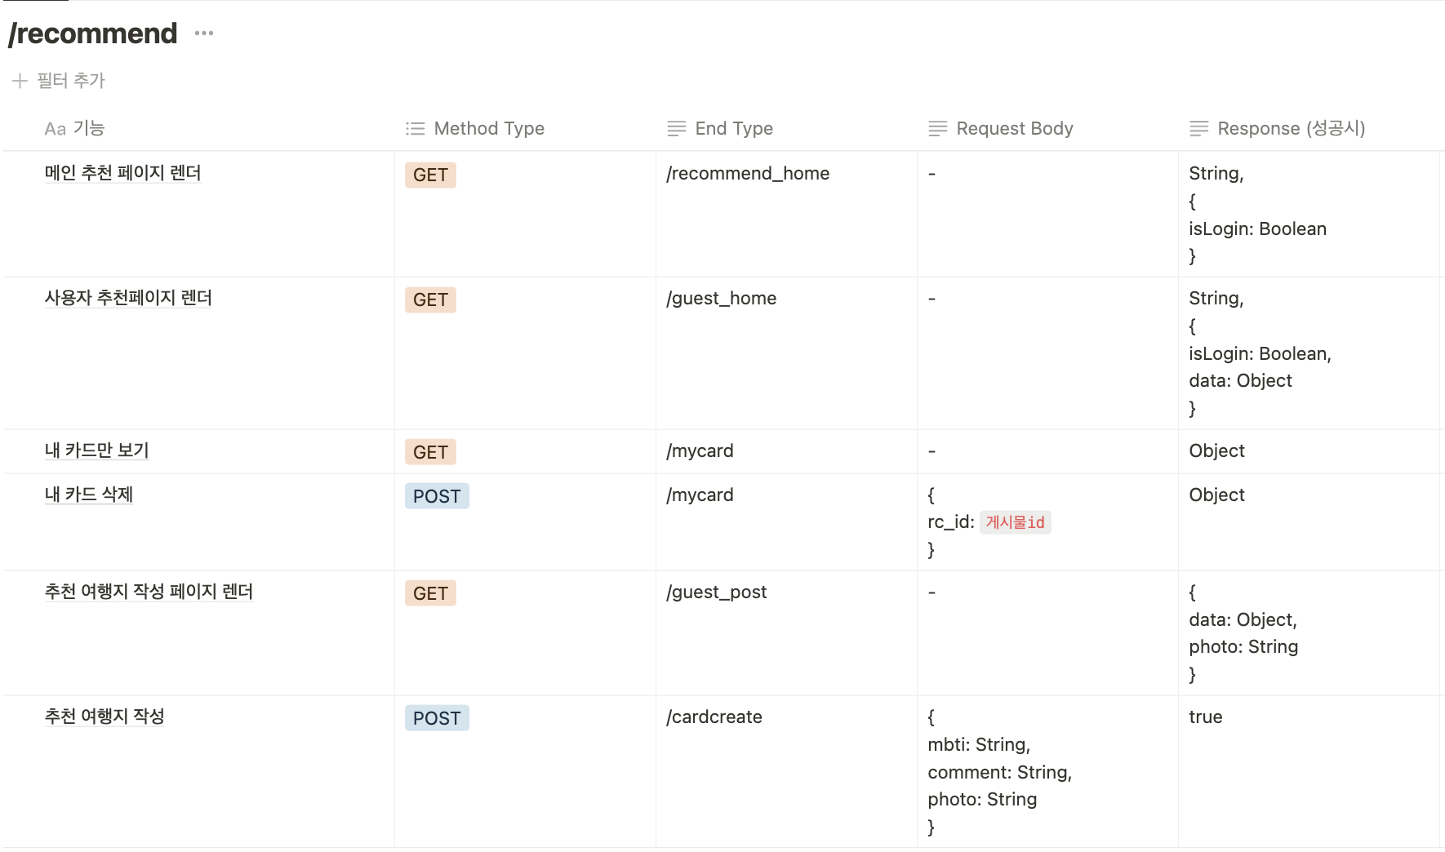Viewport: 1445px width, 852px height.
Task: Click the Aa icon on the 기능 column header
Action: click(x=54, y=128)
